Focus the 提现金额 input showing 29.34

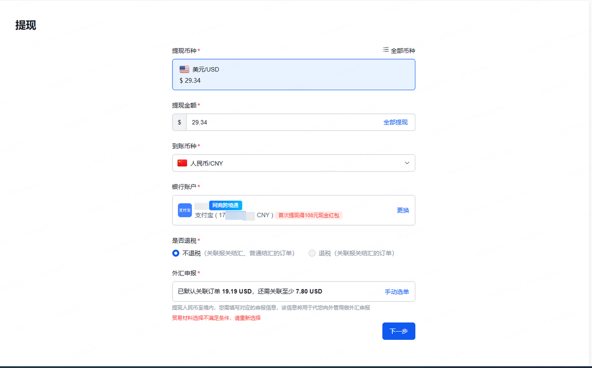click(x=282, y=123)
